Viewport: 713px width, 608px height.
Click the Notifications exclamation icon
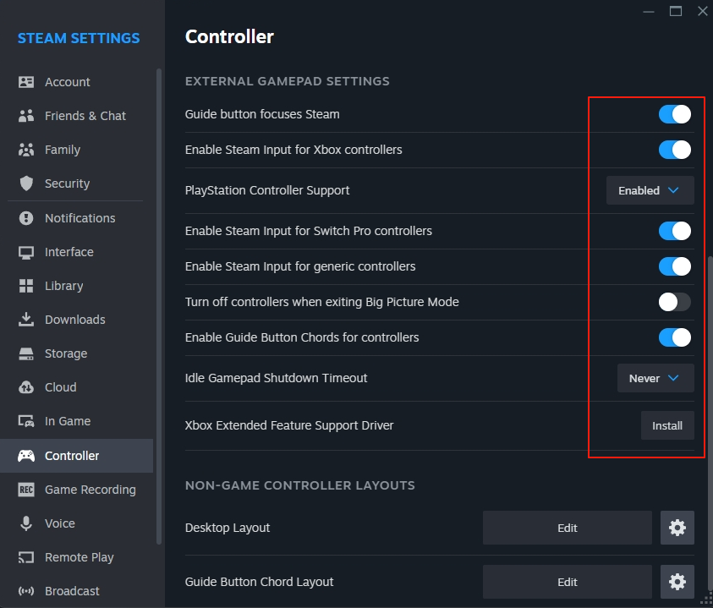click(26, 218)
